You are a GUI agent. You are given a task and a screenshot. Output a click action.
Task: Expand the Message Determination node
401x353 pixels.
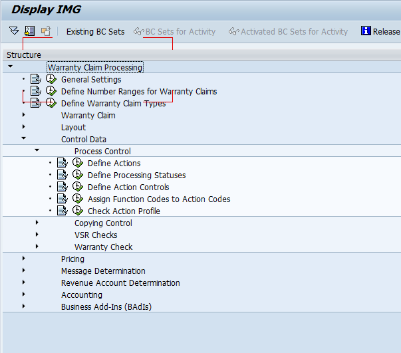click(23, 271)
